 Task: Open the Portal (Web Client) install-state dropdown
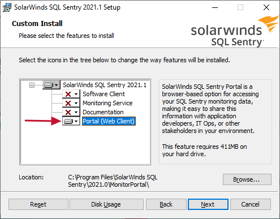click(71, 121)
